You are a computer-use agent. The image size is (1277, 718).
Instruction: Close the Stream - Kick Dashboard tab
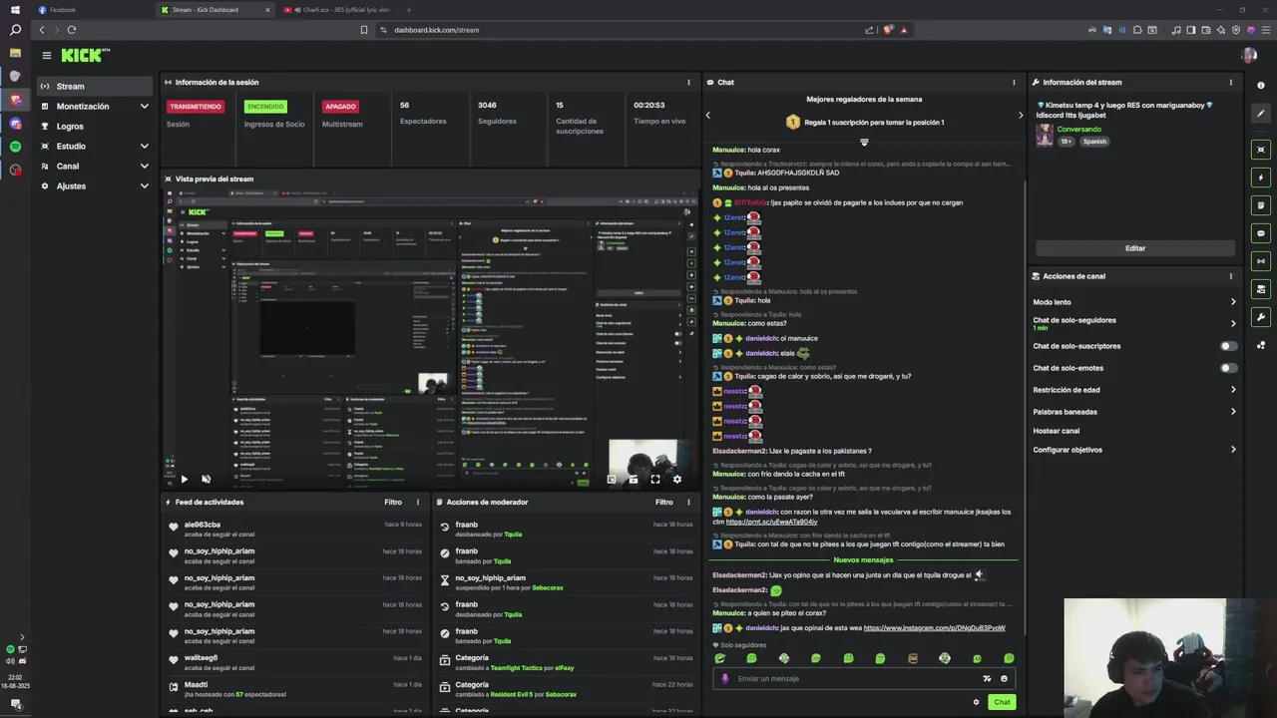click(x=267, y=10)
